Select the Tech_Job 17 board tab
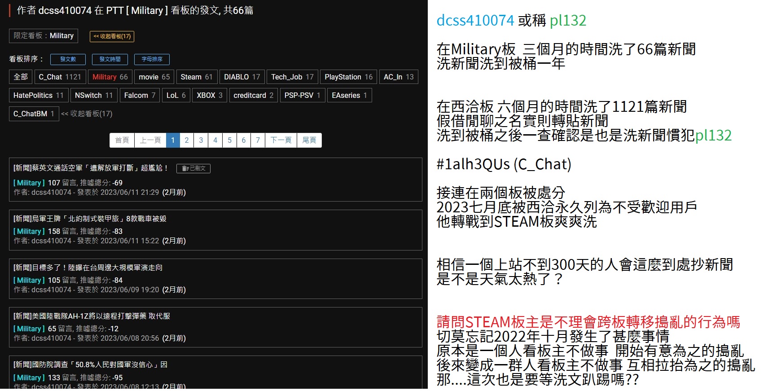764x391 pixels. (292, 77)
